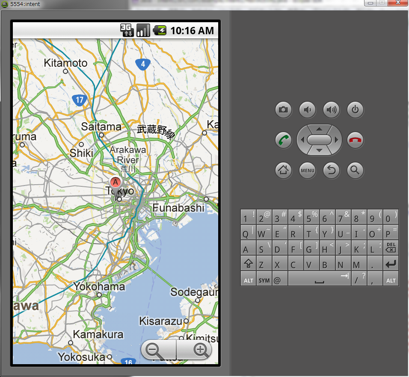409x377 pixels.
Task: Tap the right ALT key
Action: click(x=391, y=279)
